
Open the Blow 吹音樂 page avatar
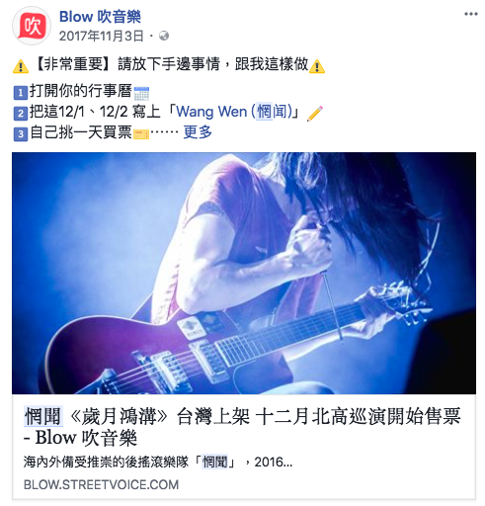[x=32, y=26]
